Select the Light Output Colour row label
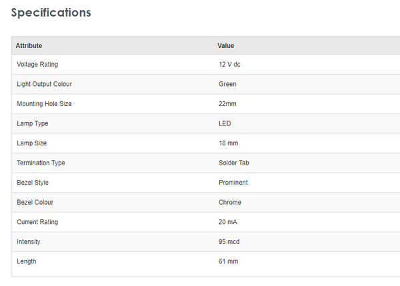The width and height of the screenshot is (400, 286). [44, 84]
